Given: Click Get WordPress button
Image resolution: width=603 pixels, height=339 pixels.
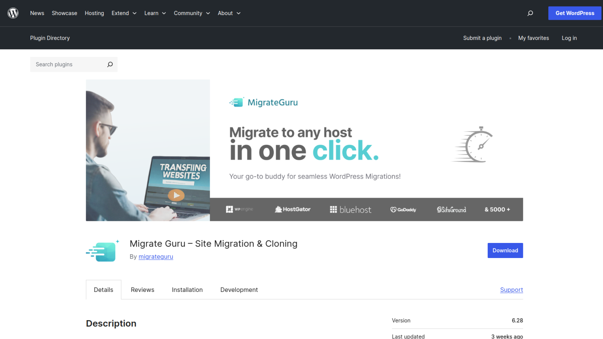Looking at the screenshot, I should coord(575,13).
